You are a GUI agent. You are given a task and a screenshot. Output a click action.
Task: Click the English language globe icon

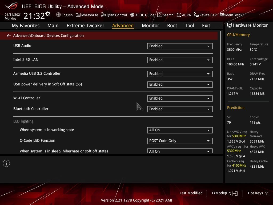point(58,15)
